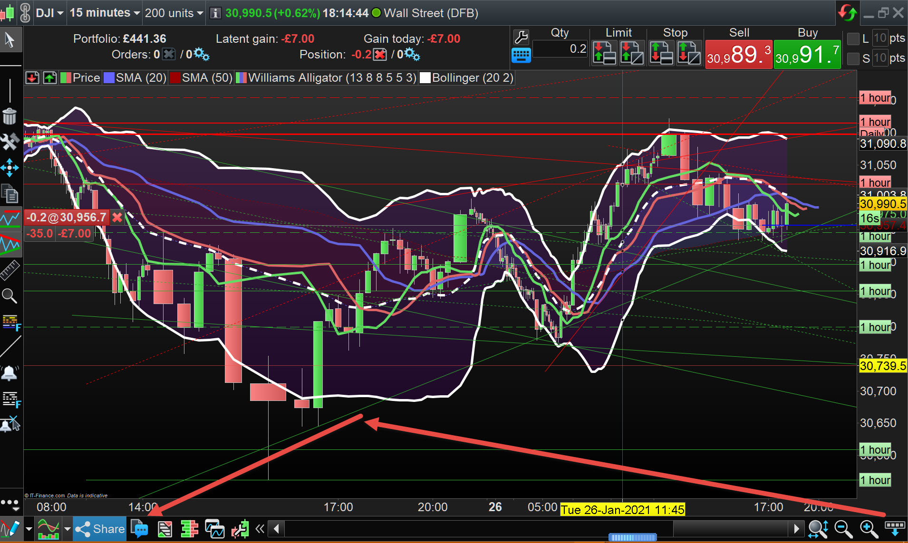
Task: Click the second Limit order icon
Action: click(x=632, y=53)
